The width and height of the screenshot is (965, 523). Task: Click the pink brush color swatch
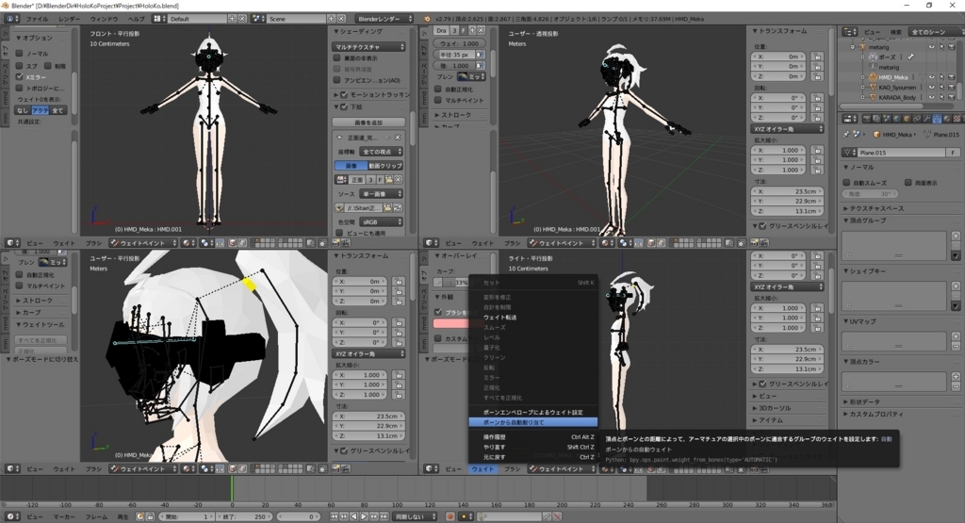(450, 323)
